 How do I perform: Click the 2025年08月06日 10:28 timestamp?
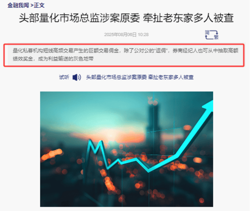pos(126,35)
